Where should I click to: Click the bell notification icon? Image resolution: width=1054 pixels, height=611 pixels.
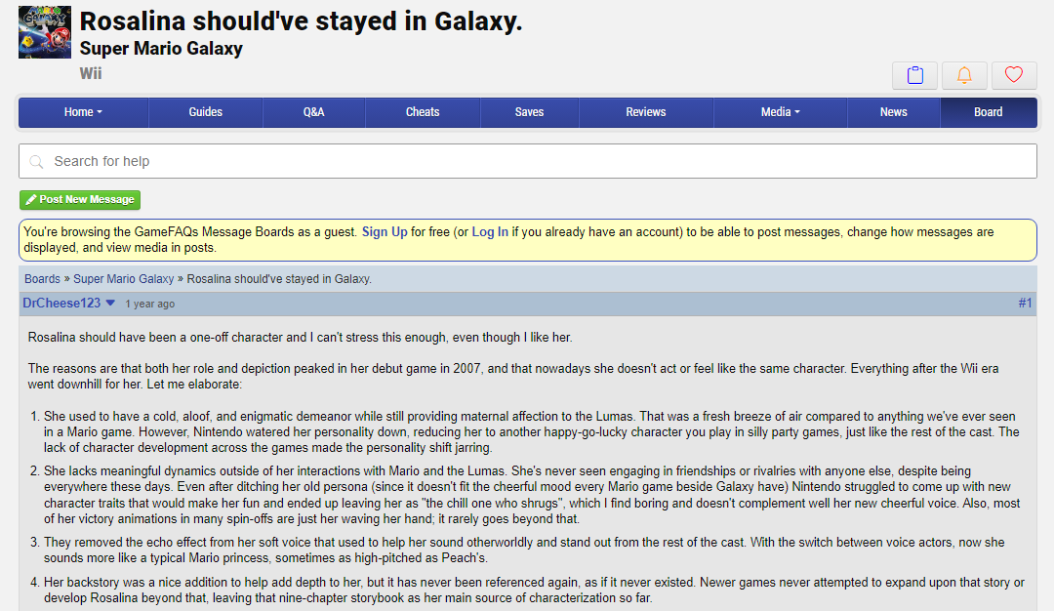point(964,75)
